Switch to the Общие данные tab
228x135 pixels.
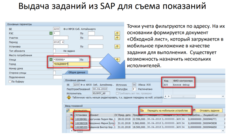pyautogui.click(x=75, y=72)
